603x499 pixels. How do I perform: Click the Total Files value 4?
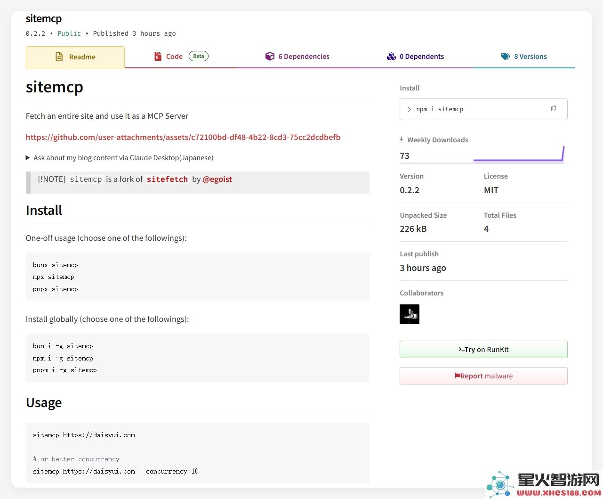coord(486,229)
